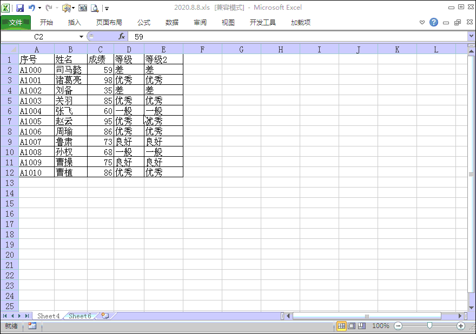Click the Zoom Out minus button
The width and height of the screenshot is (476, 334).
[398, 326]
